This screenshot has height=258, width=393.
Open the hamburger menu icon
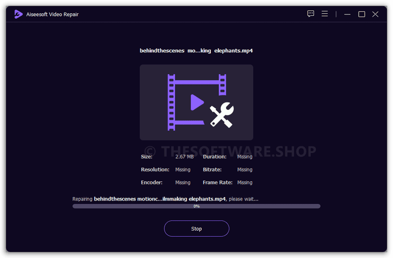[324, 14]
